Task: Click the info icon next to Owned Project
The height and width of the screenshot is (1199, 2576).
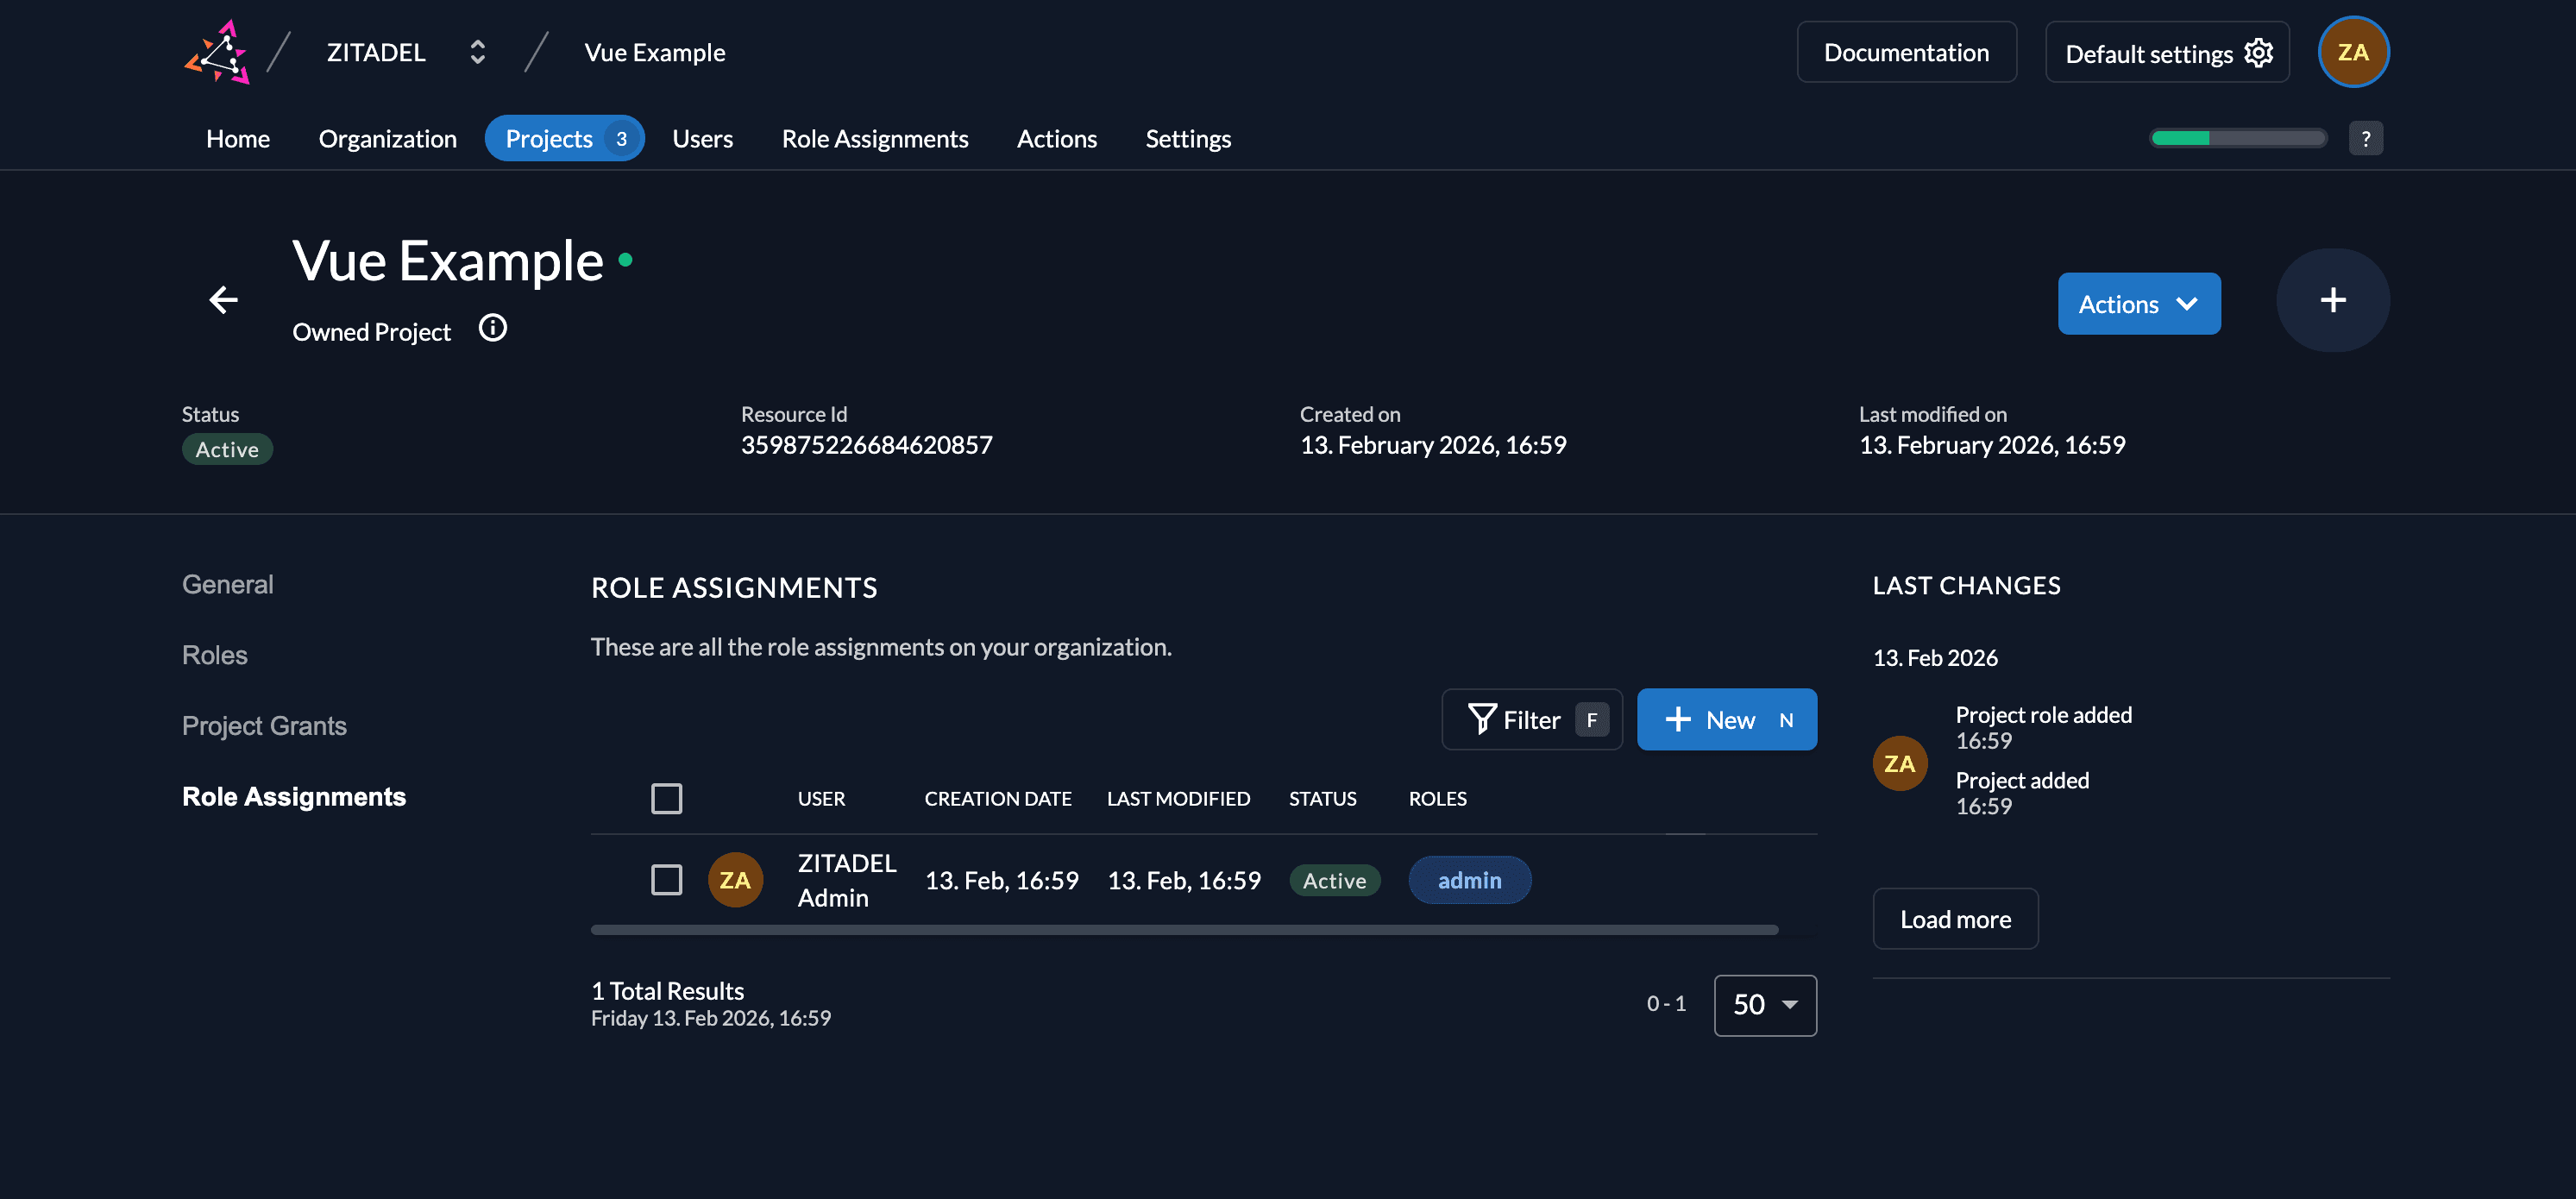Action: pos(492,328)
